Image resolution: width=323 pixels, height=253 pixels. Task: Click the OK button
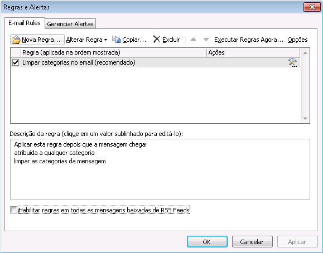coord(207,242)
